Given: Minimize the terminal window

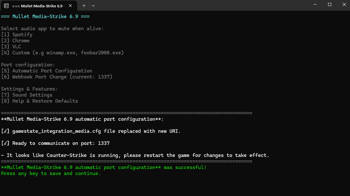Looking at the screenshot, I should click(315, 4).
